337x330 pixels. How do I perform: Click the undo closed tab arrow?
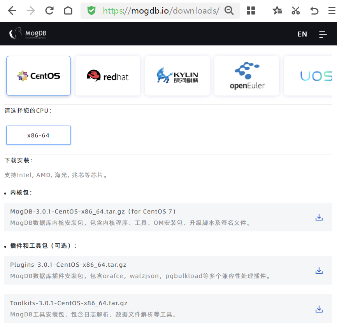pyautogui.click(x=314, y=10)
